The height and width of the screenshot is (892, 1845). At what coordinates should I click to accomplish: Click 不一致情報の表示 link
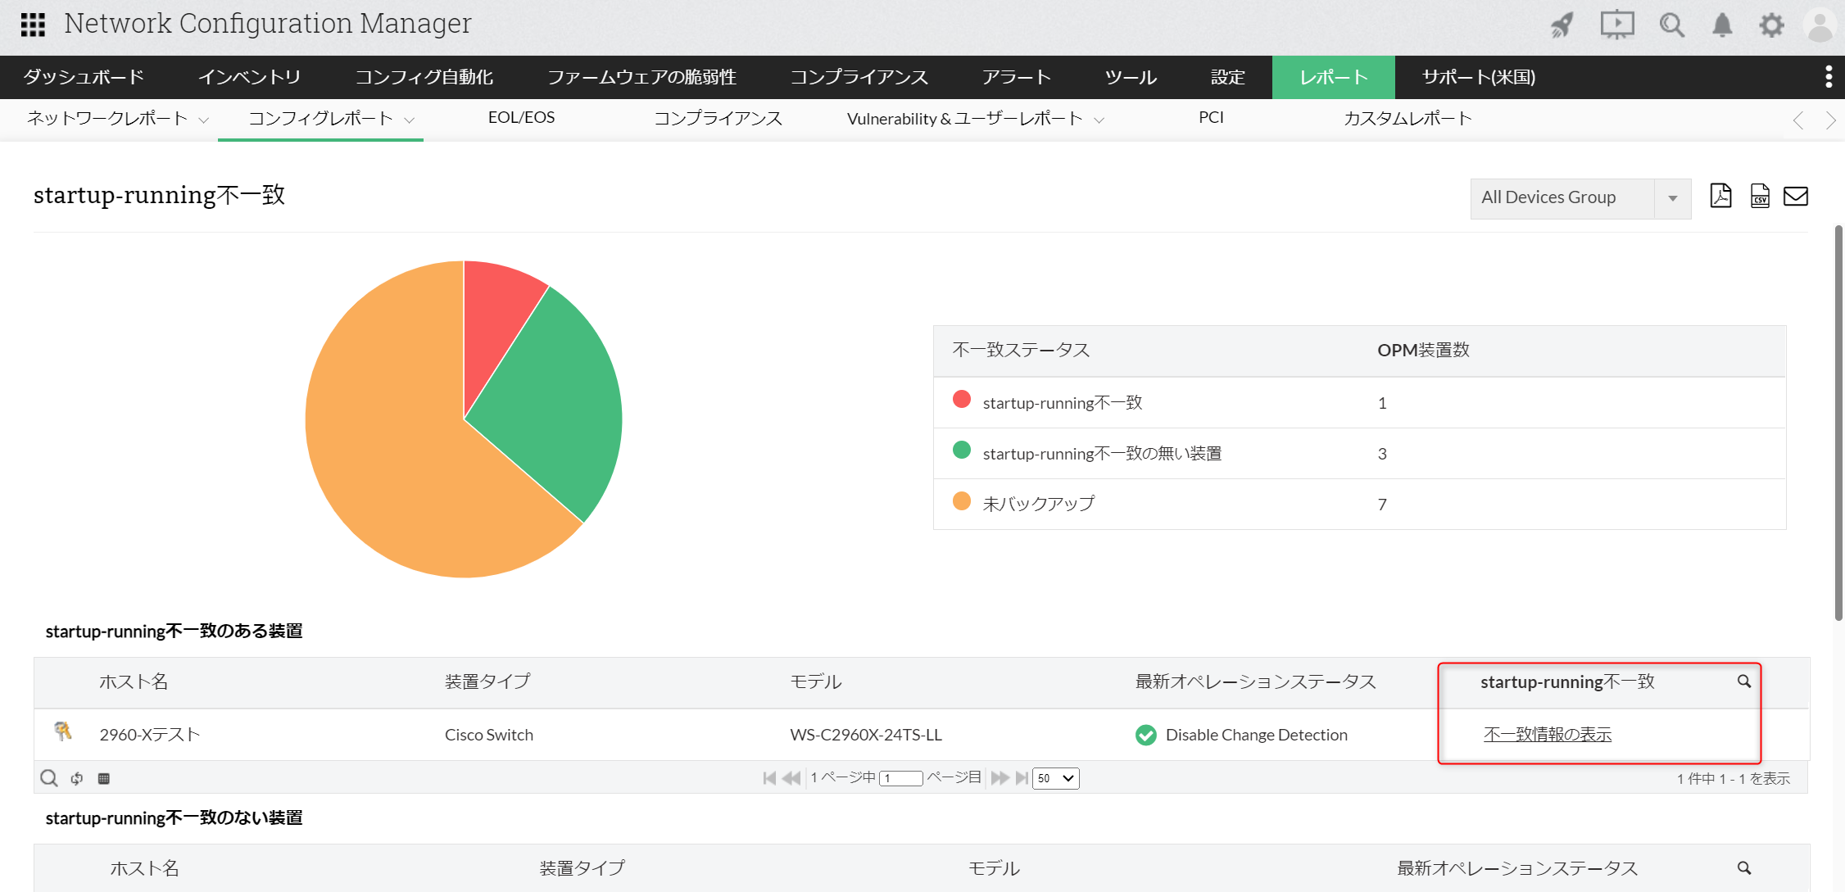(1547, 735)
